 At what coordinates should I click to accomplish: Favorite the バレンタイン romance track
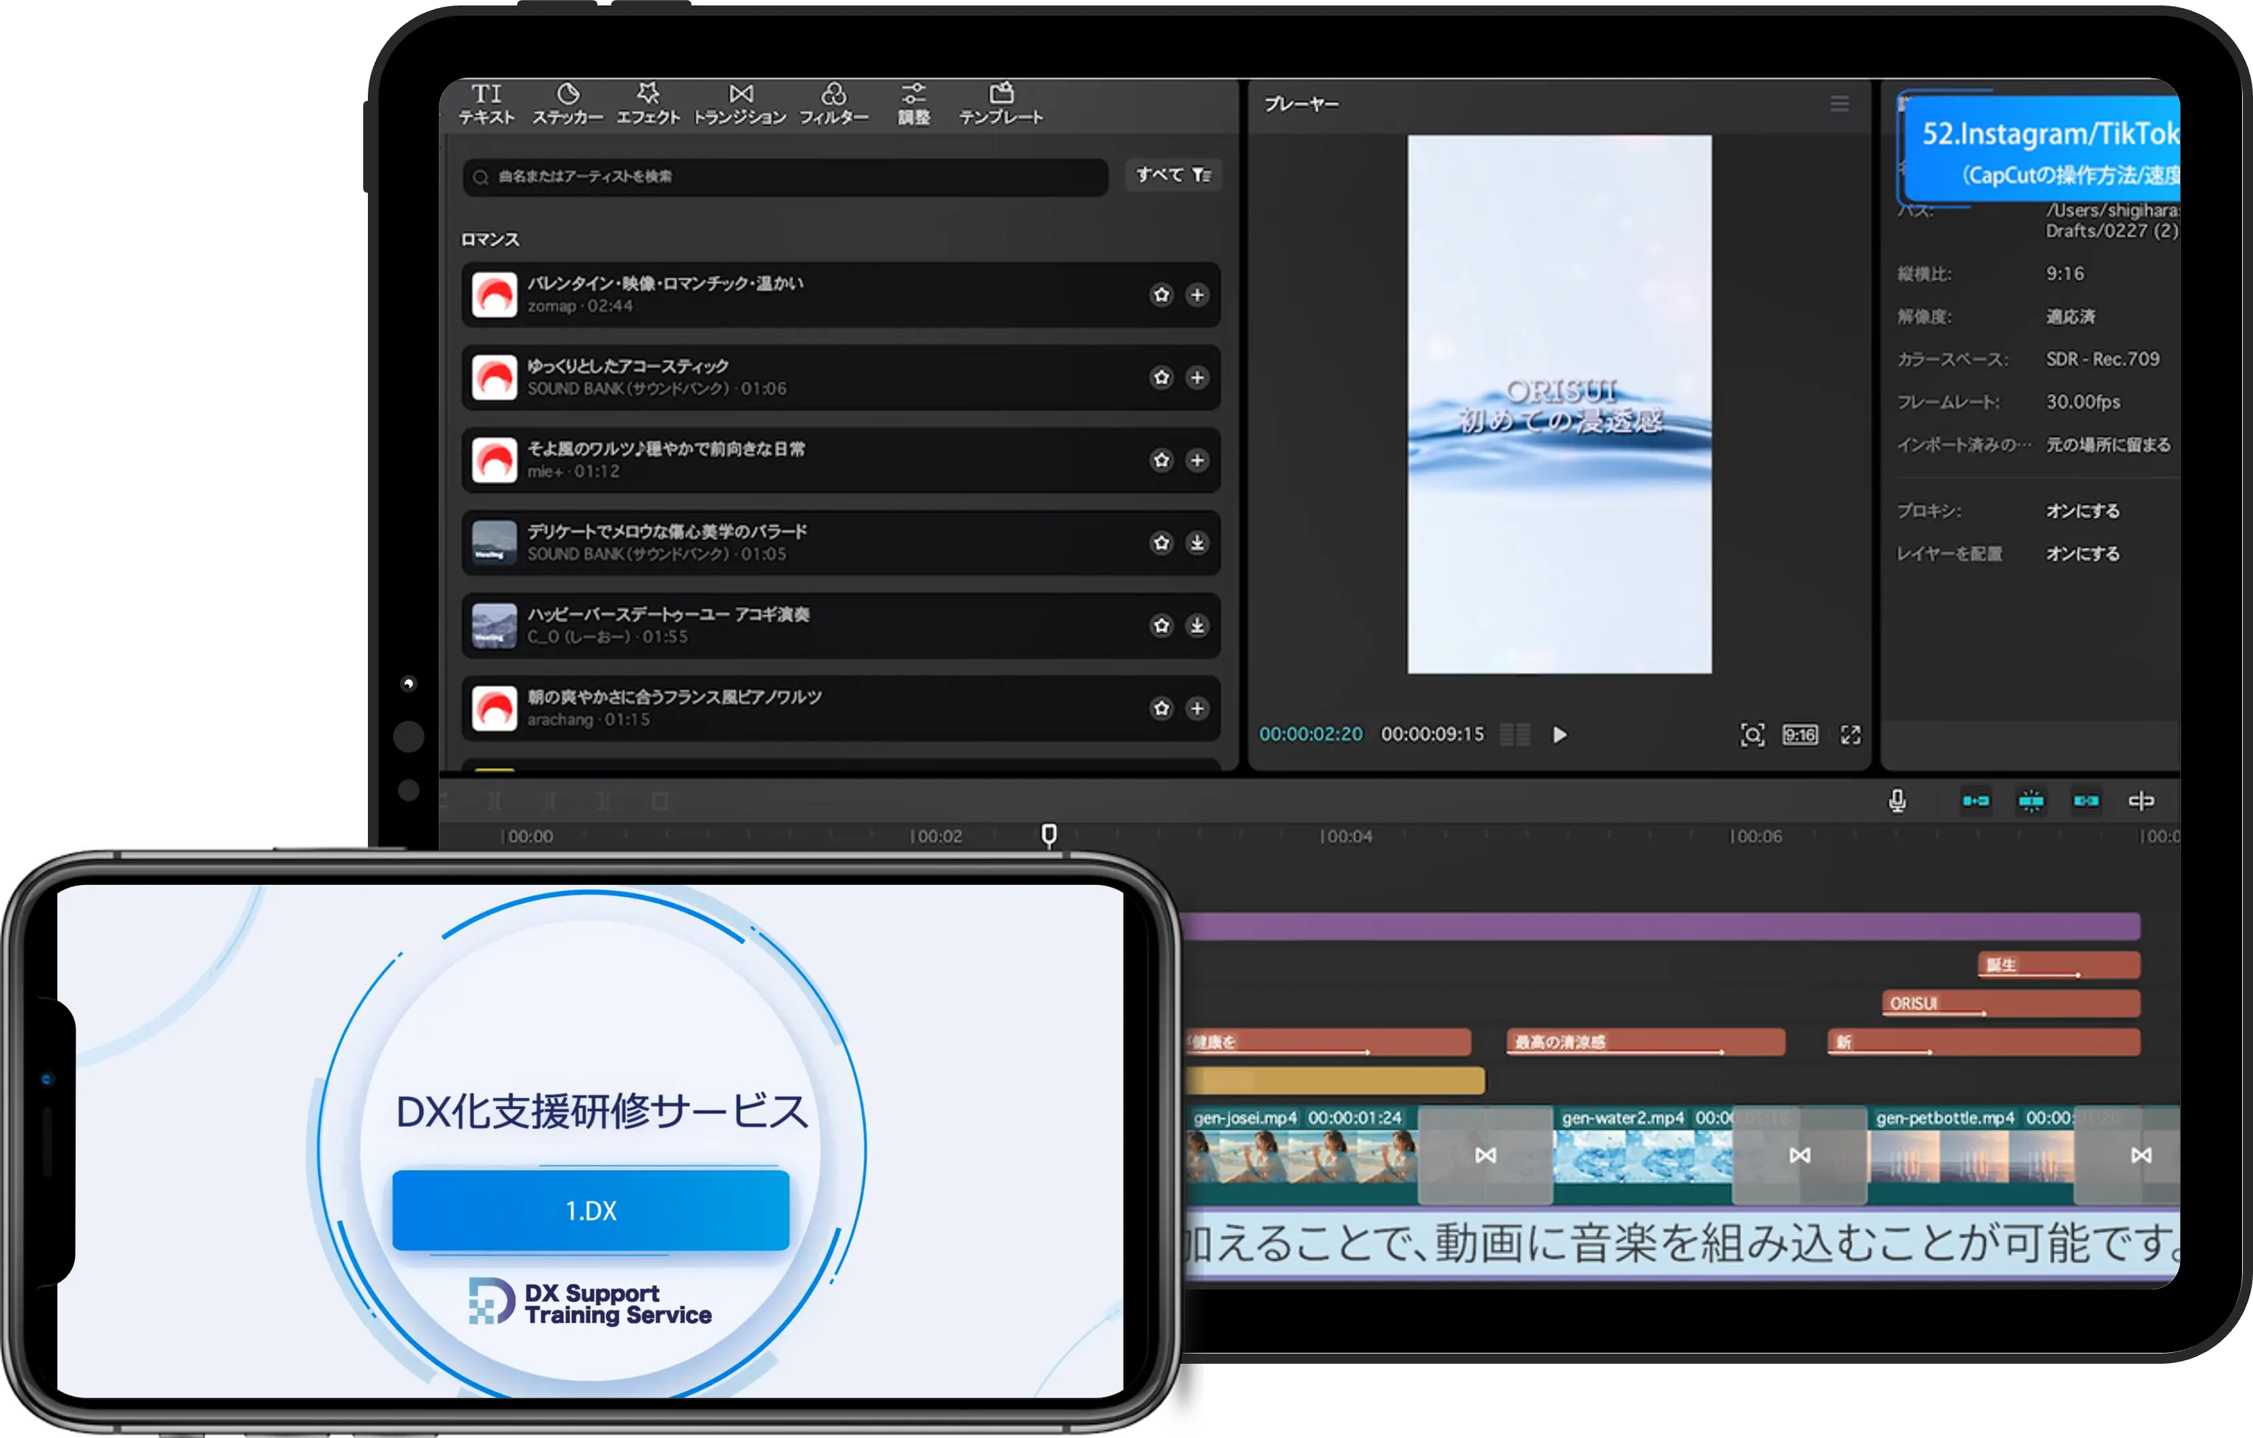(x=1161, y=295)
